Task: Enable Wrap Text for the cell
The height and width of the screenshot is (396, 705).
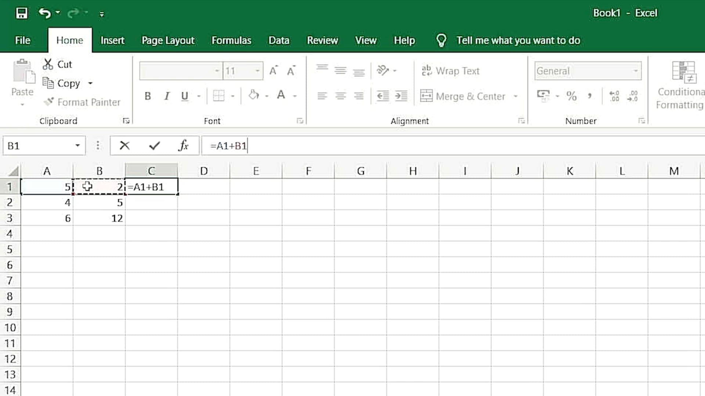Action: click(x=451, y=70)
